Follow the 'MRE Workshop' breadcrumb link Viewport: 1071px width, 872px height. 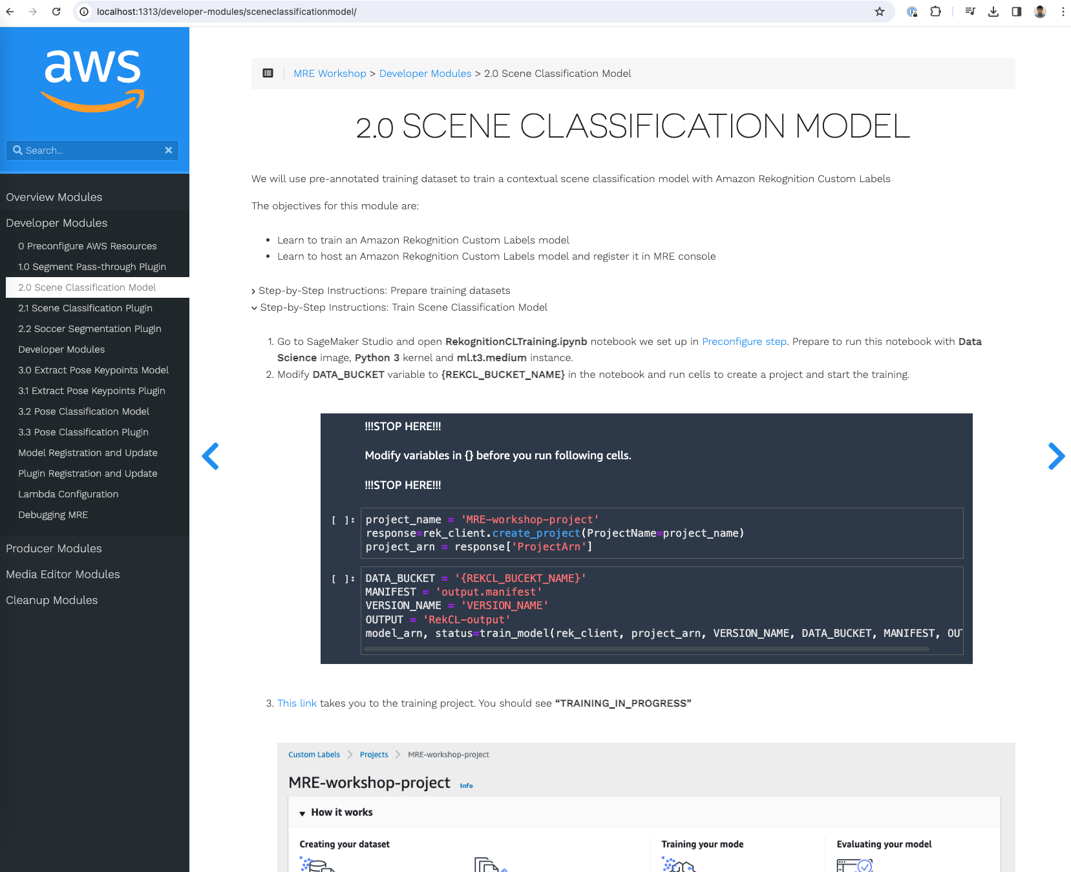point(330,74)
